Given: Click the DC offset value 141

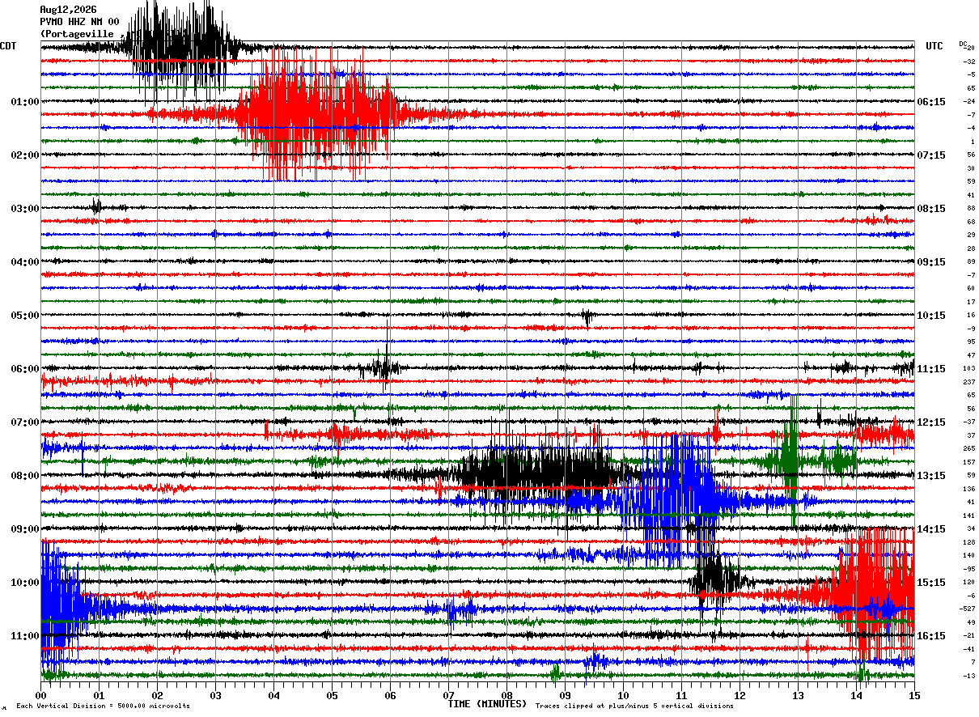Looking at the screenshot, I should 969,515.
